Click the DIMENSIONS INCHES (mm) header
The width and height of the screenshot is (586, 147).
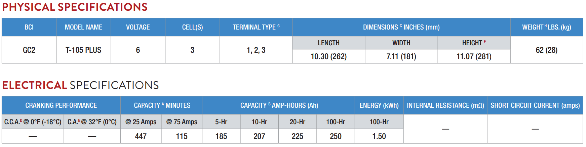coord(401,27)
